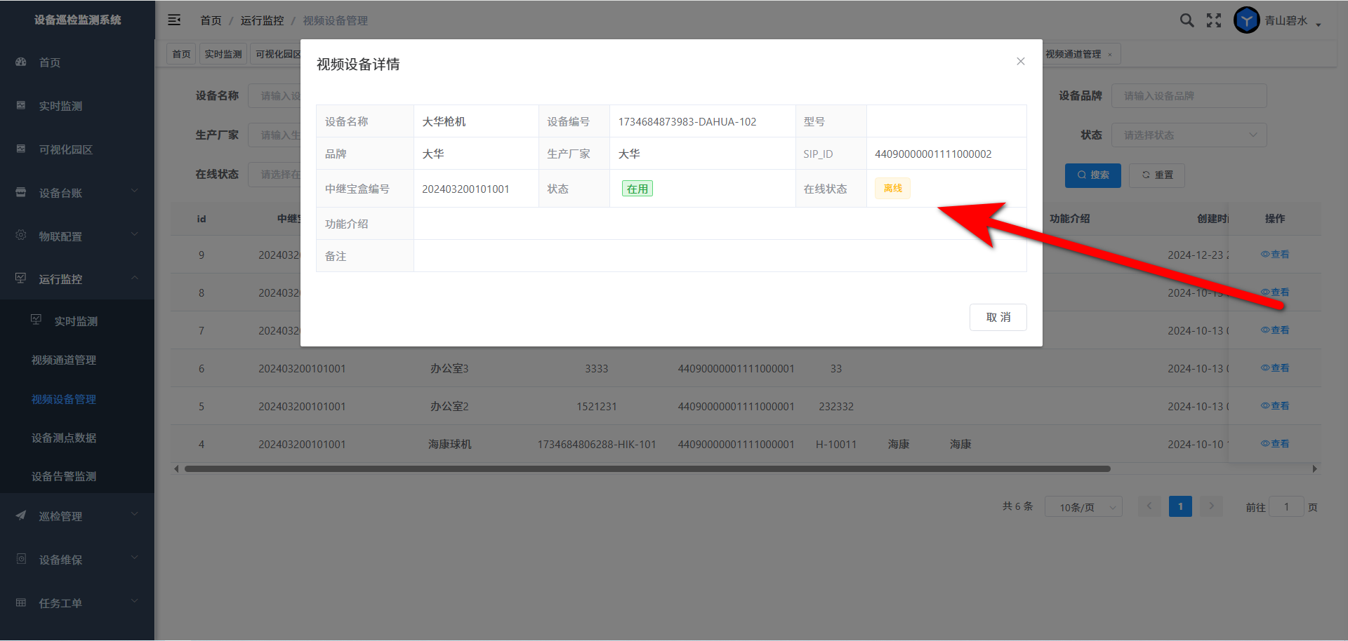This screenshot has height=641, width=1348.
Task: Open the 10条/页 page size dropdown
Action: tap(1083, 507)
